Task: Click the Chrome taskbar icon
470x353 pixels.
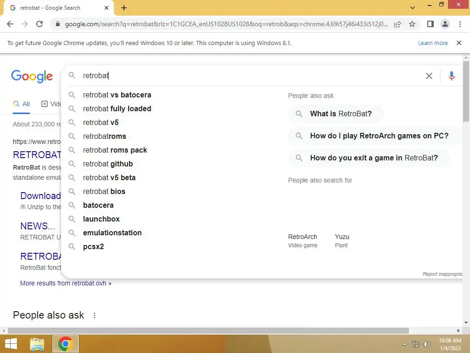Action: 66,344
